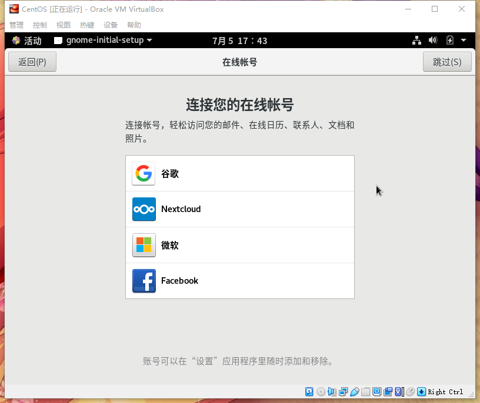Open the system menu arrow in top bar
The height and width of the screenshot is (403, 480).
[x=464, y=41]
